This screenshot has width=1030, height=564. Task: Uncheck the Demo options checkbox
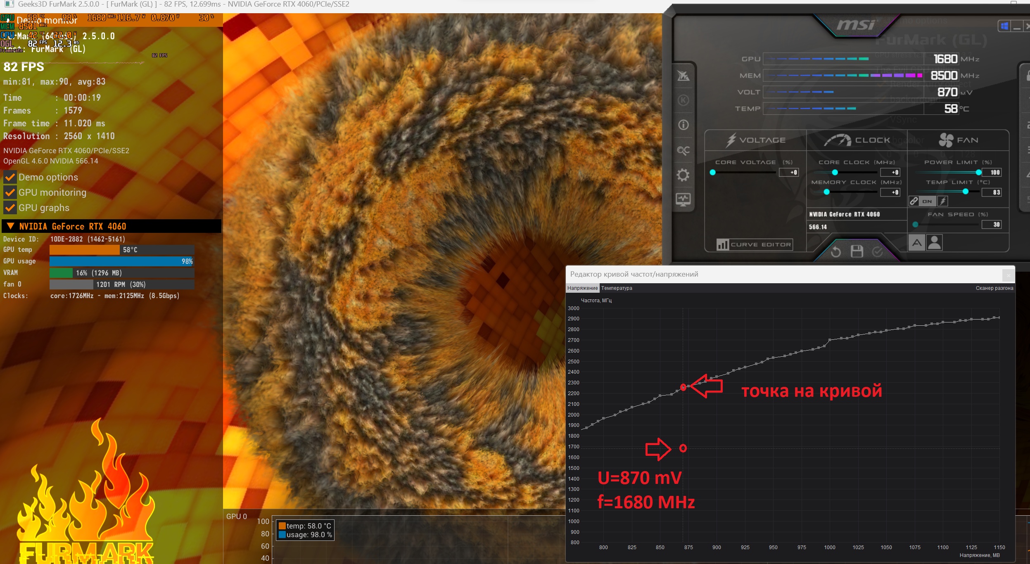[10, 178]
